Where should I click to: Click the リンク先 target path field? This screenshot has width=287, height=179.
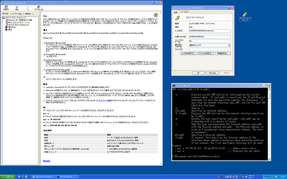(210, 31)
